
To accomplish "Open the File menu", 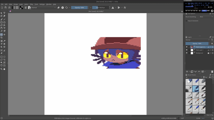I will (2, 4).
